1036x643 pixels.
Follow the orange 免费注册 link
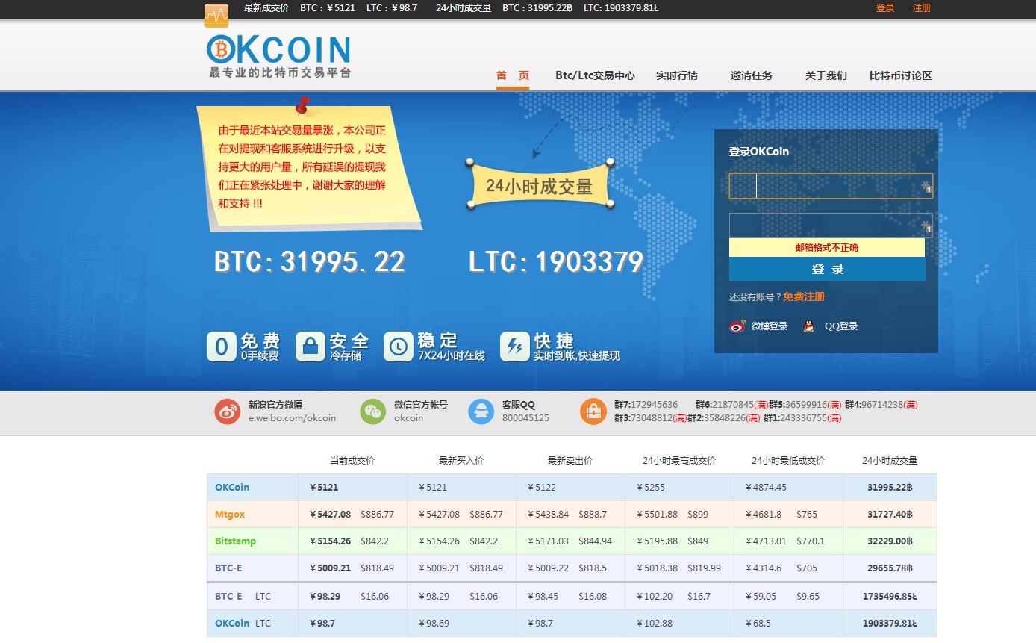click(804, 296)
